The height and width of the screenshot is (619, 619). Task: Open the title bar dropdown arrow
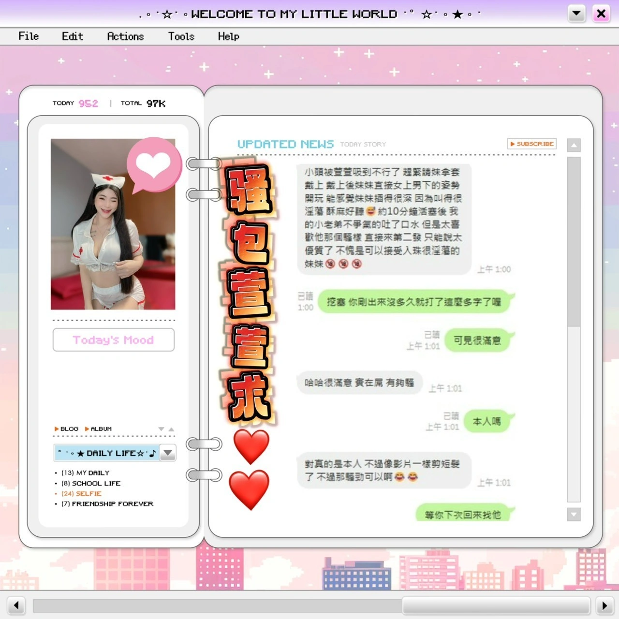click(576, 14)
